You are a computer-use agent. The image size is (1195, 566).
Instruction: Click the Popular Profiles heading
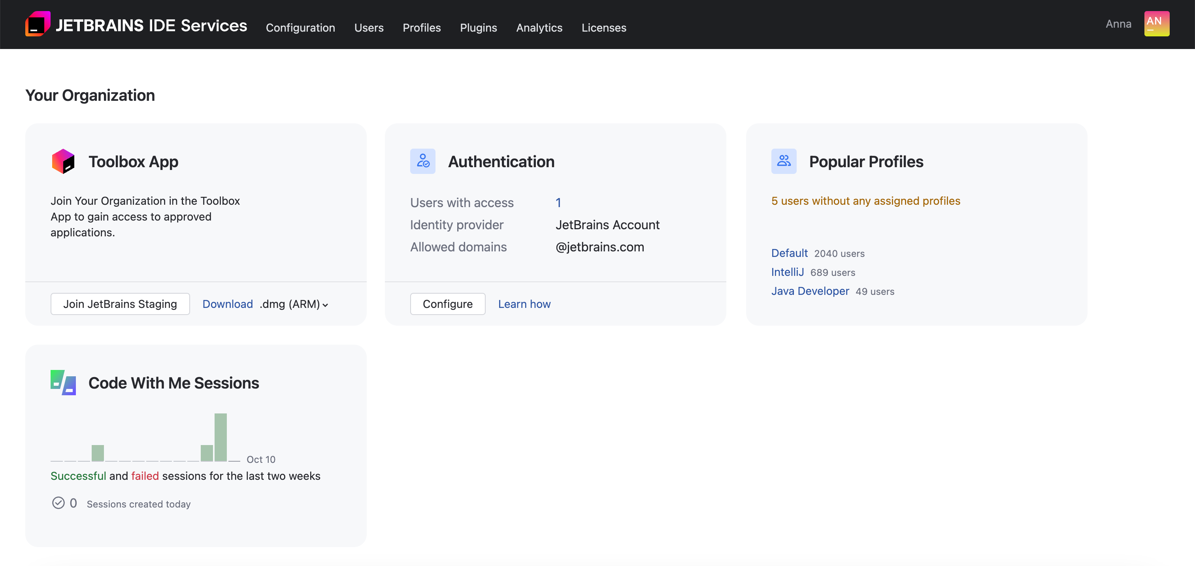coord(866,161)
